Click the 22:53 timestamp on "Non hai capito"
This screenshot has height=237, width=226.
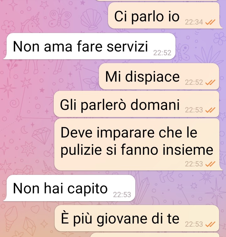point(122,195)
